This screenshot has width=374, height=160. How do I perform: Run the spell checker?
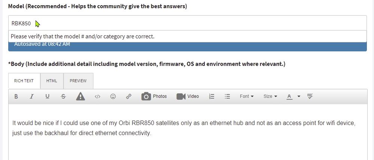[x=310, y=96]
